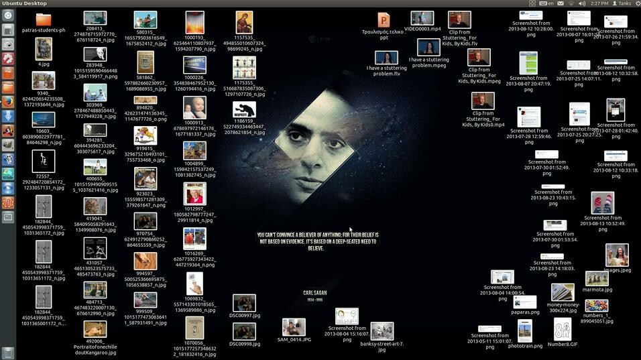Select Screenshot from 2013-08-04 14:00:54.png
The height and width of the screenshot is (360, 641).
[x=502, y=286]
